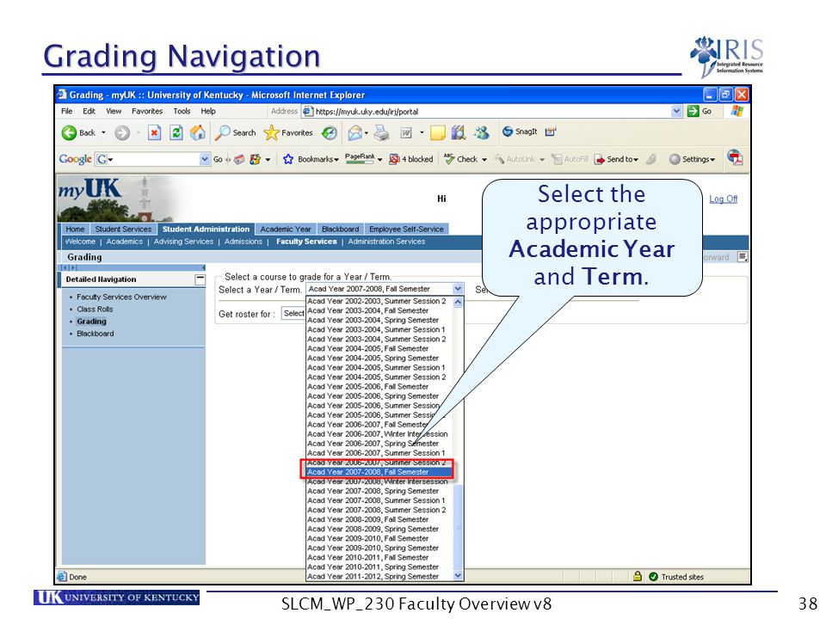The width and height of the screenshot is (826, 619).
Task: Click the yellow note Discuss icon
Action: pos(438,132)
